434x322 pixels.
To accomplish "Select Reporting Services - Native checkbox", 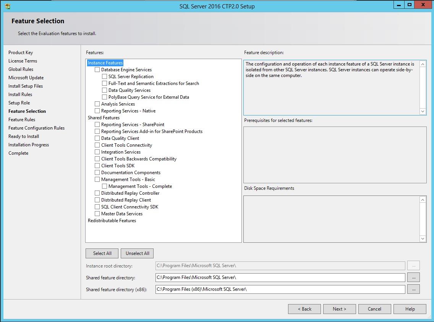I will [x=97, y=111].
